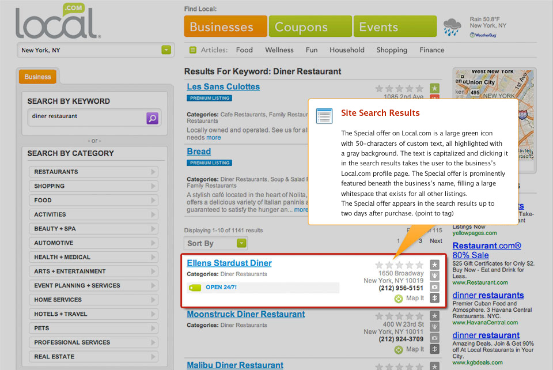Expand the Professional Services category
The width and height of the screenshot is (553, 370).
(93, 342)
